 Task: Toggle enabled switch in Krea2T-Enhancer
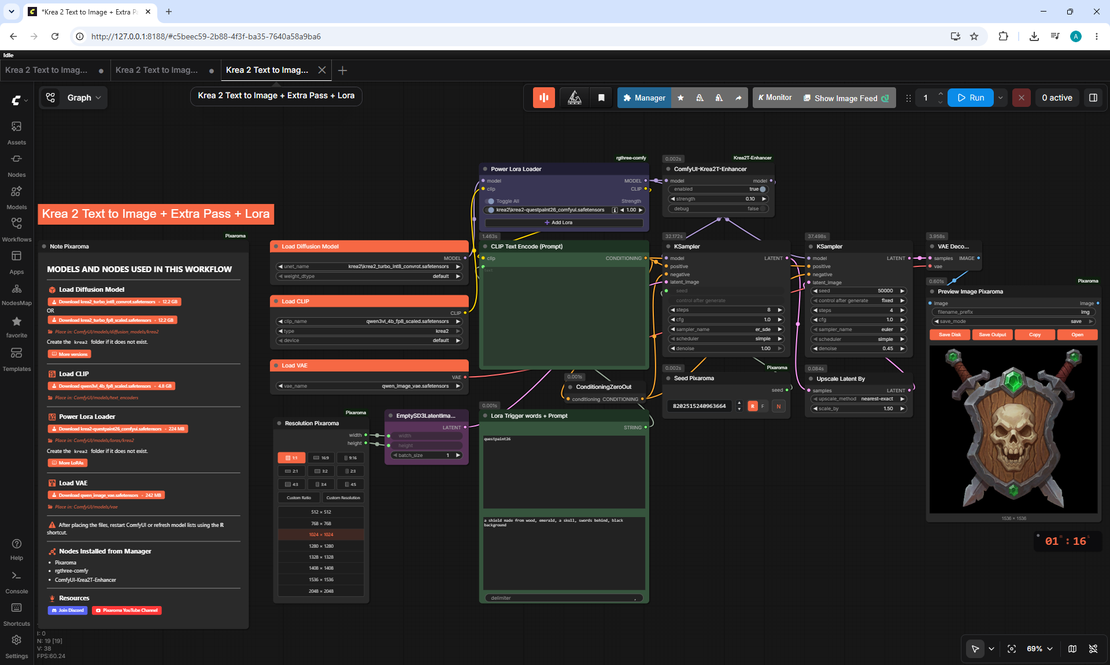(763, 189)
